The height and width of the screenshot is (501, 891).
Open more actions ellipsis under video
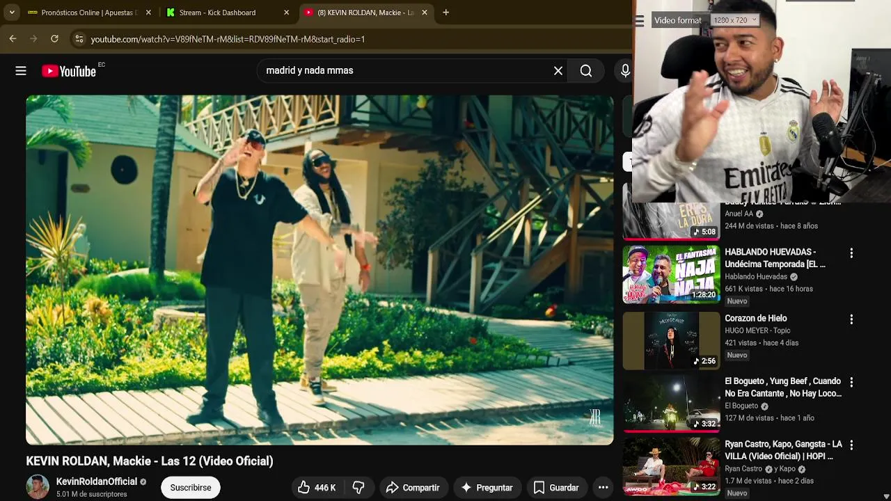(x=604, y=488)
